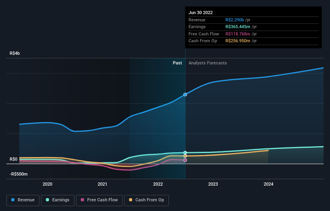
Task: Click the pink Free Cash Flow legend dot
Action: pos(82,200)
